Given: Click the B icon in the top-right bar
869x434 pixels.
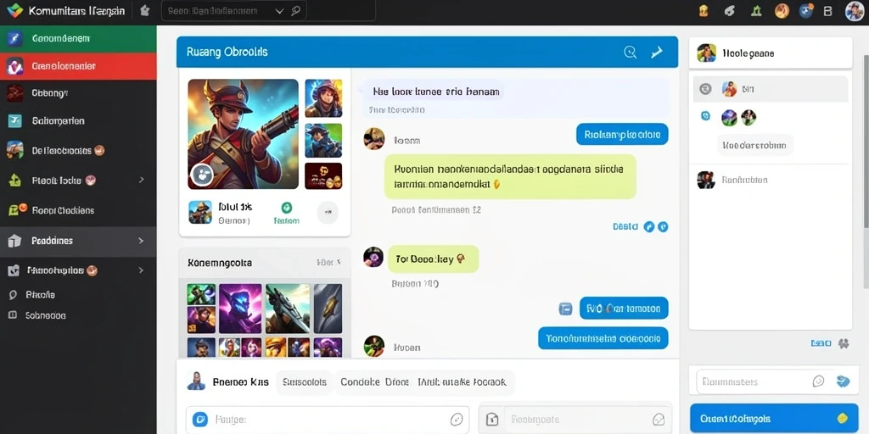Looking at the screenshot, I should pyautogui.click(x=828, y=11).
